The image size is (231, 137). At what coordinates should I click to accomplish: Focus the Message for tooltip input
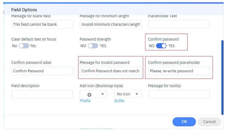179,94
